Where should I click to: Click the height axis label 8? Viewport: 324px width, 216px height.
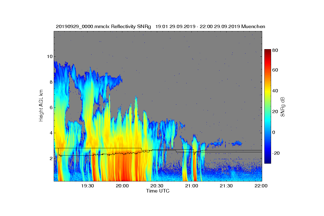pyautogui.click(x=50, y=82)
